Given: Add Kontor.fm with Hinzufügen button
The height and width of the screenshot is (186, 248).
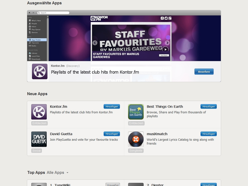Looking at the screenshot, I should click(112, 106).
